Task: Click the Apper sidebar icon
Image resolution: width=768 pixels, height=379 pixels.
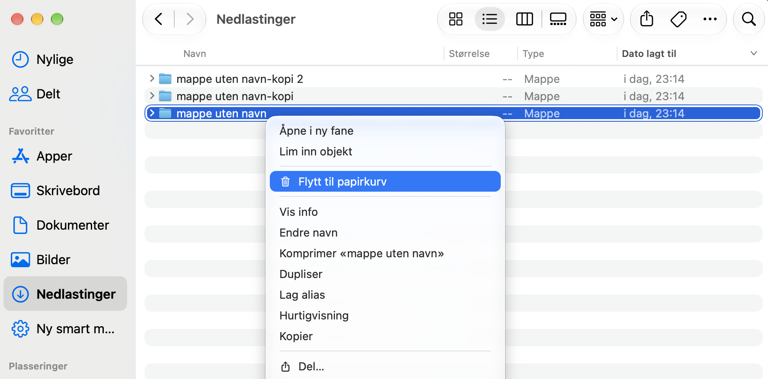Action: 20,156
